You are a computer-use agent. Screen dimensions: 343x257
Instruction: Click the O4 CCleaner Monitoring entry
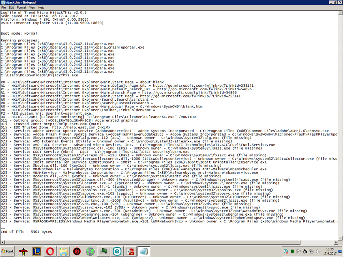point(98,117)
